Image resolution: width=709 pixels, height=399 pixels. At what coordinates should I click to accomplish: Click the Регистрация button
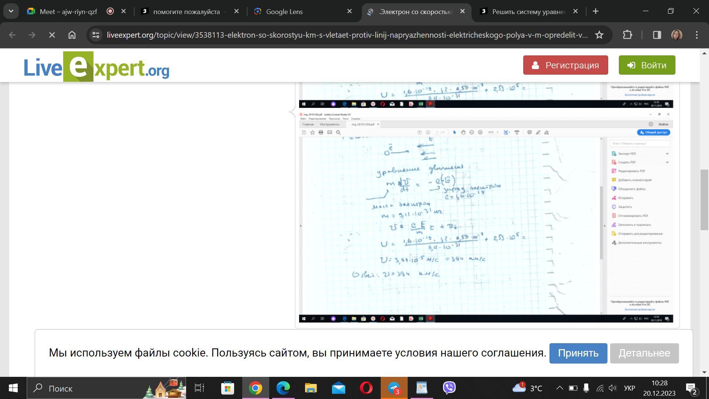565,65
